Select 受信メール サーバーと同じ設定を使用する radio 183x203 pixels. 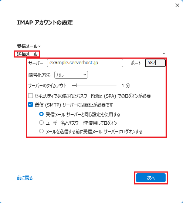(x=41, y=114)
